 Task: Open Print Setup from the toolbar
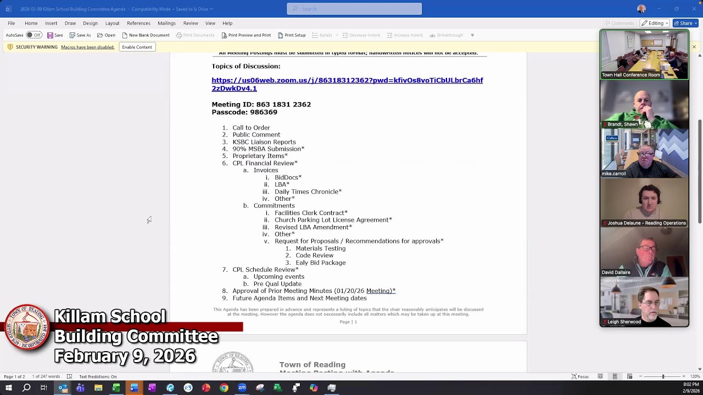292,35
